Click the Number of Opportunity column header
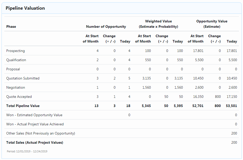Screen dimensions: 243x160 (106, 26)
